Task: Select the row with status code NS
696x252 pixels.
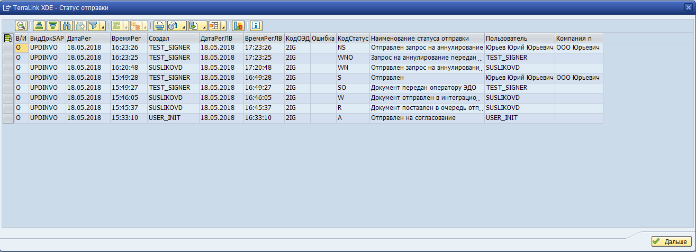Action: [x=8, y=48]
